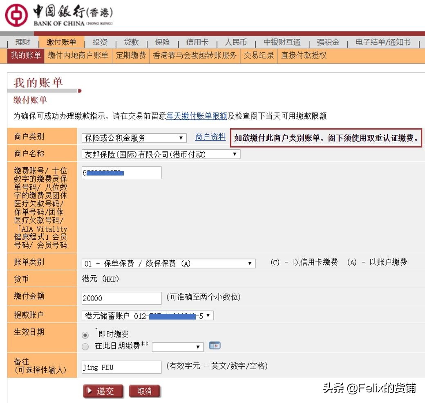
Task: Switch to the 缴付账单 menu tab
Action: [61, 41]
